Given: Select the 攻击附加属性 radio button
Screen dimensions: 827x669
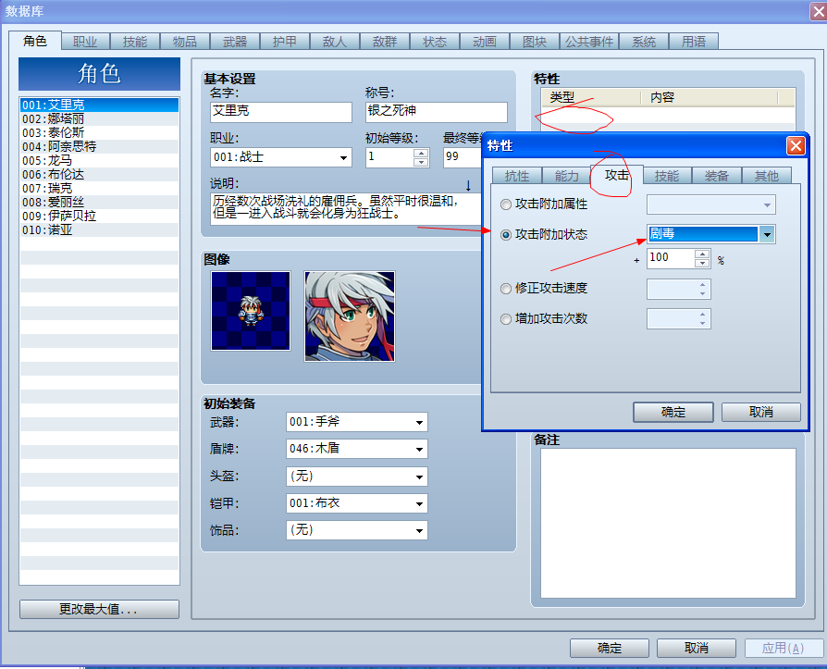Looking at the screenshot, I should [x=506, y=204].
